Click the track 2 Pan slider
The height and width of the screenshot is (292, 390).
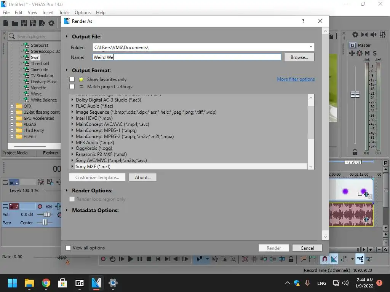tap(45, 222)
